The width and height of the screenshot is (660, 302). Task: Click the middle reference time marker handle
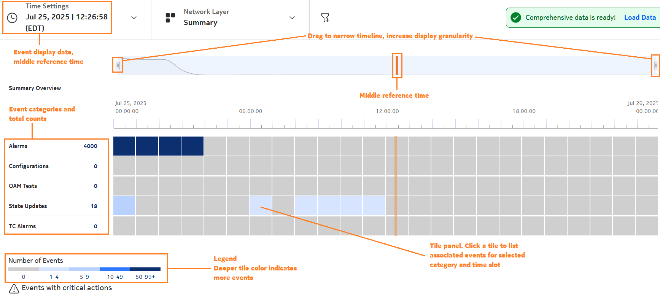pos(397,66)
